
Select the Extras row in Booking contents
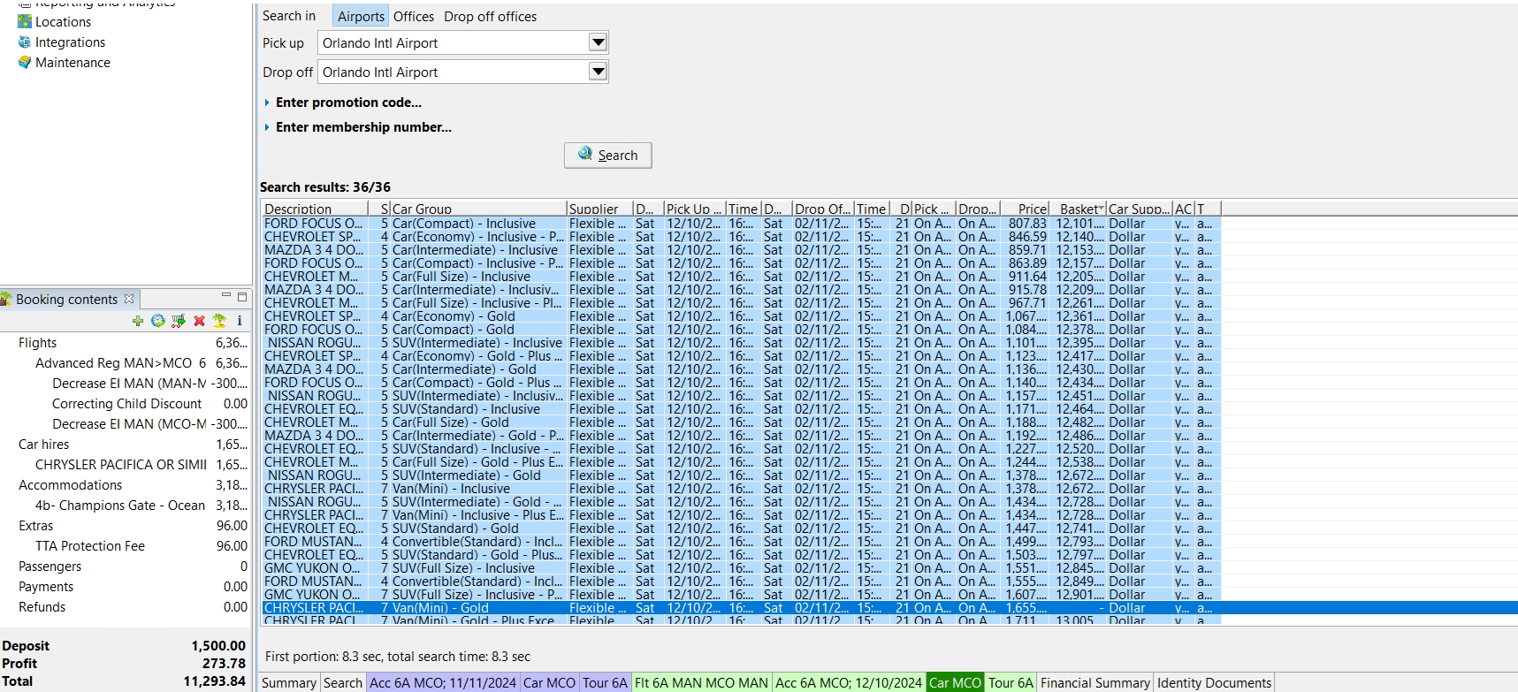pos(124,526)
